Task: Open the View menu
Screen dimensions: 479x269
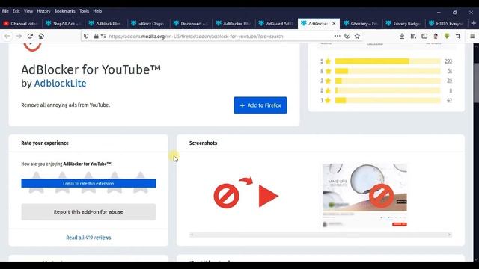Action: [28, 11]
